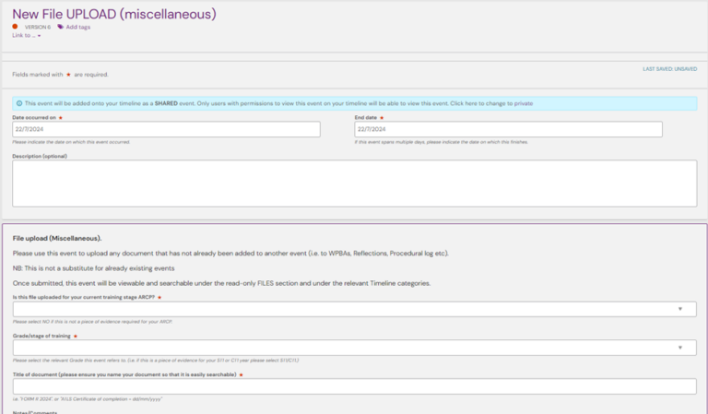Click the 'FOXM II 2024' title example hint
This screenshot has height=414, width=708.
88,399
